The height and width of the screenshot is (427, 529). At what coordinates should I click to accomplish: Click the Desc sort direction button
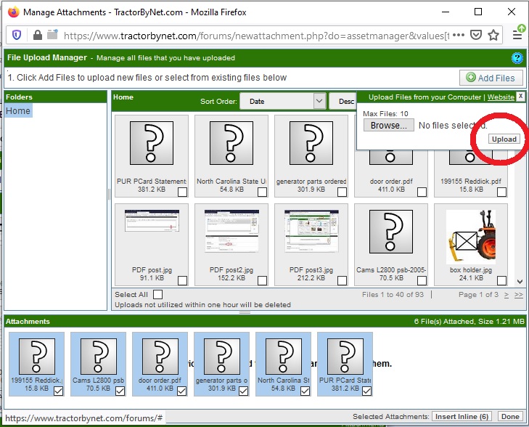tap(343, 102)
